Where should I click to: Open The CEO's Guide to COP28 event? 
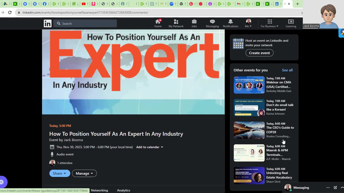280,130
